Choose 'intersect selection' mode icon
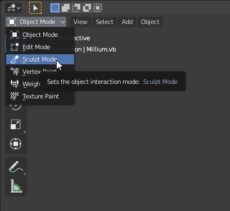The height and width of the screenshot is (211, 230). [98, 8]
